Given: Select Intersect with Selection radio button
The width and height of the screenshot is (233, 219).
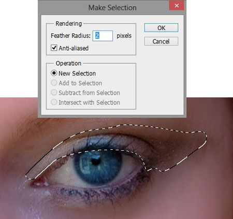Looking at the screenshot, I should [54, 102].
